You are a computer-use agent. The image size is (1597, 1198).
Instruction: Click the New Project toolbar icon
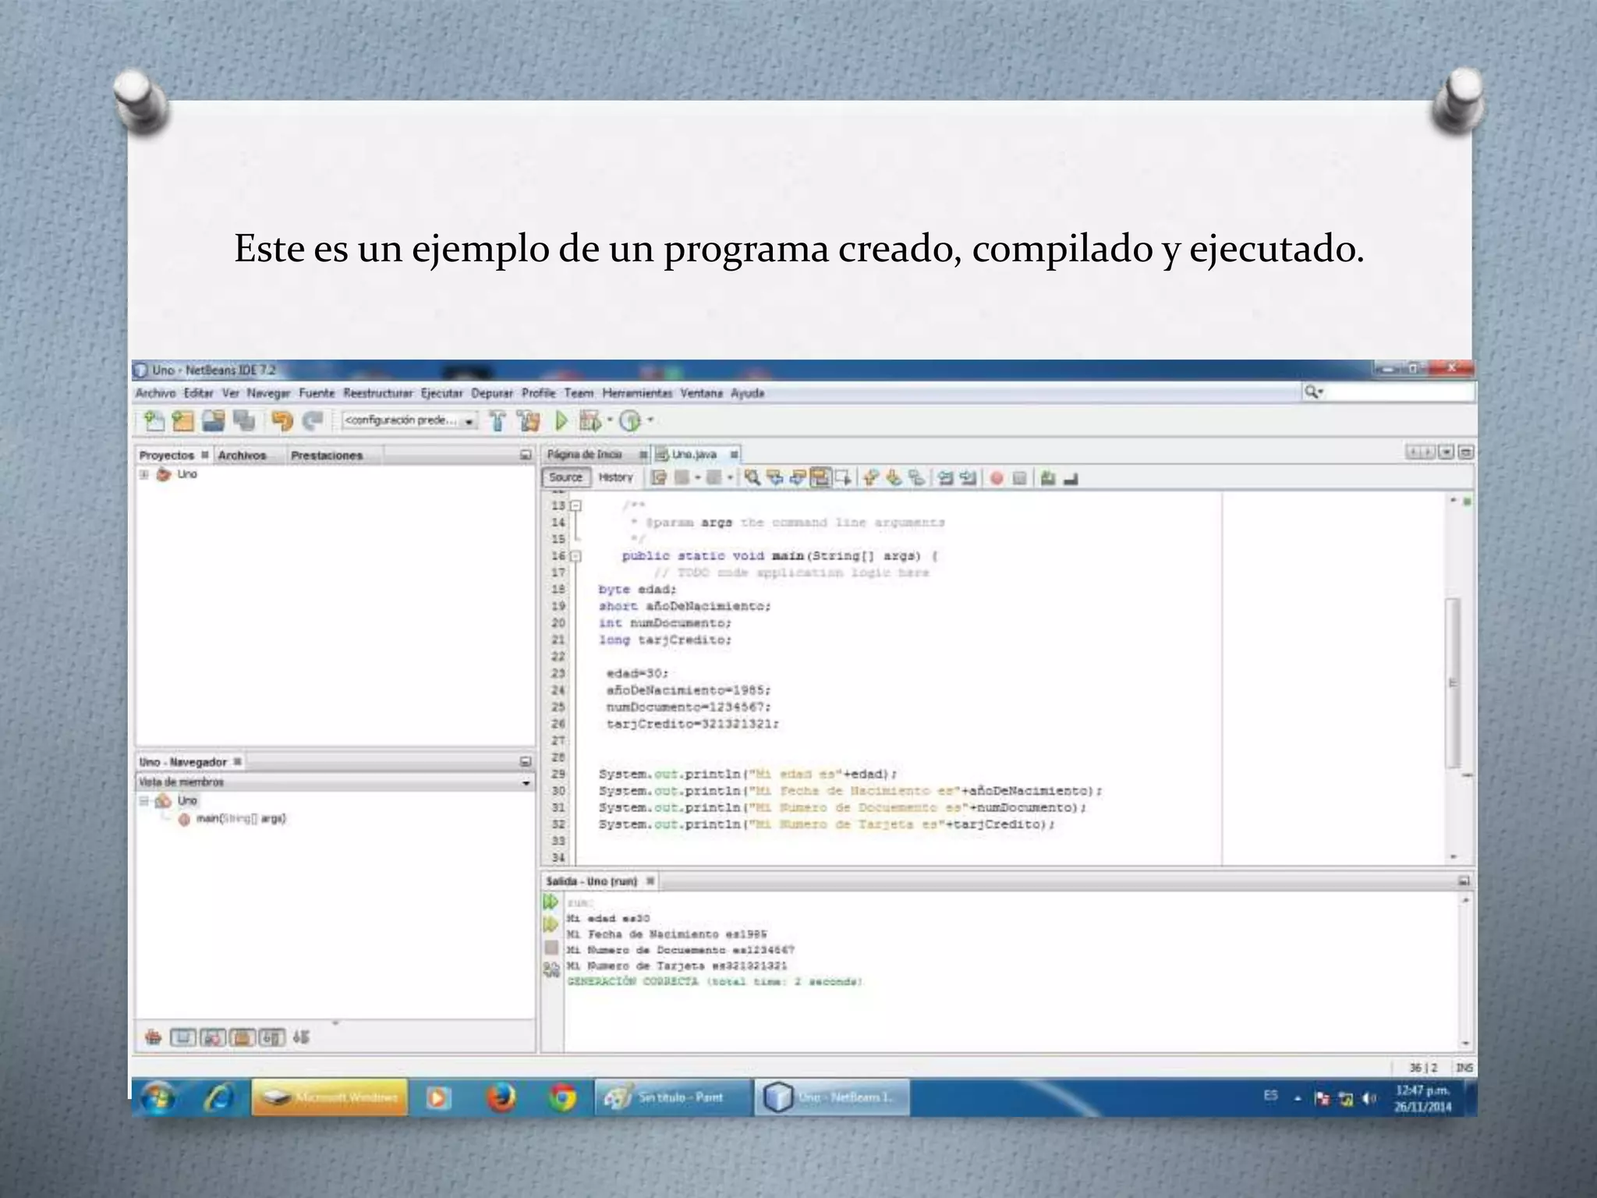(x=182, y=421)
